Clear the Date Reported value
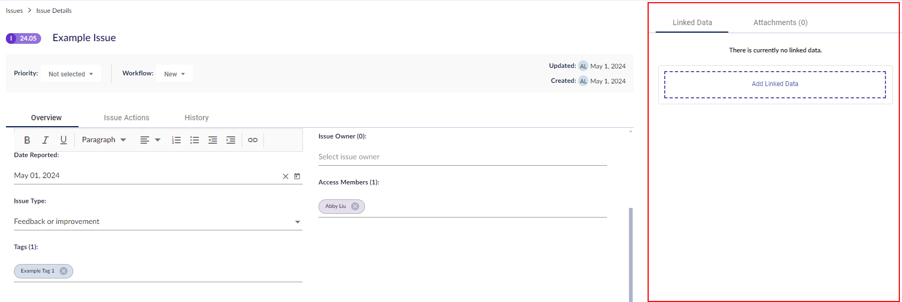The image size is (902, 302). [285, 176]
